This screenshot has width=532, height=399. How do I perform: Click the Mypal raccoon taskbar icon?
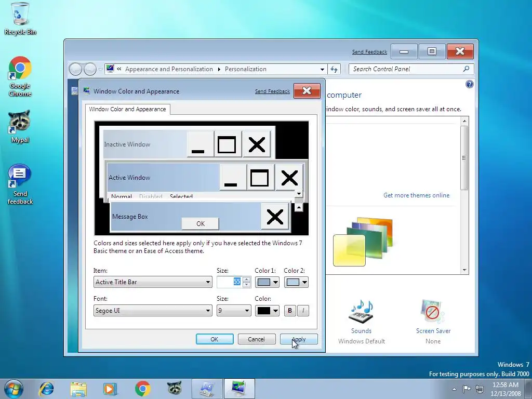coord(175,389)
